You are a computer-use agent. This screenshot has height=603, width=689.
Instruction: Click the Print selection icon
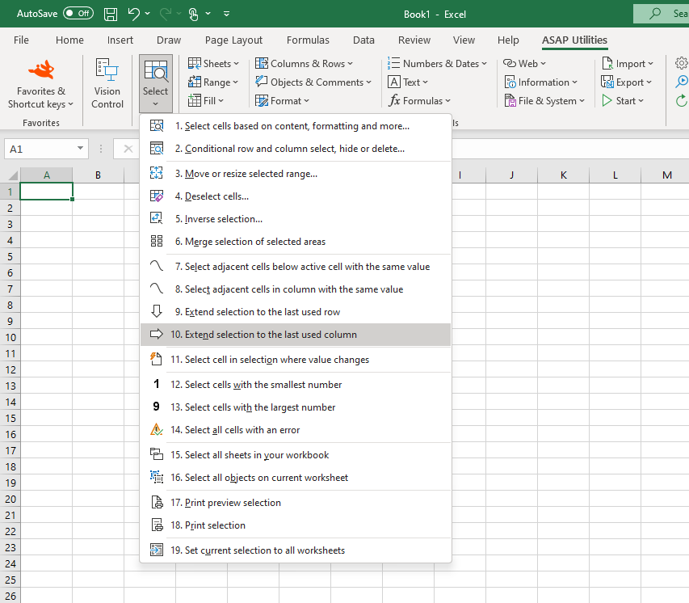(157, 525)
